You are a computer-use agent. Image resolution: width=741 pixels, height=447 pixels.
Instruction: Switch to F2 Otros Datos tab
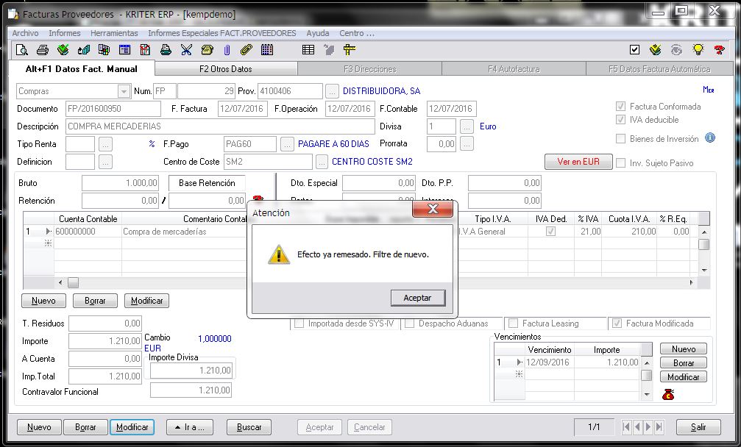226,69
